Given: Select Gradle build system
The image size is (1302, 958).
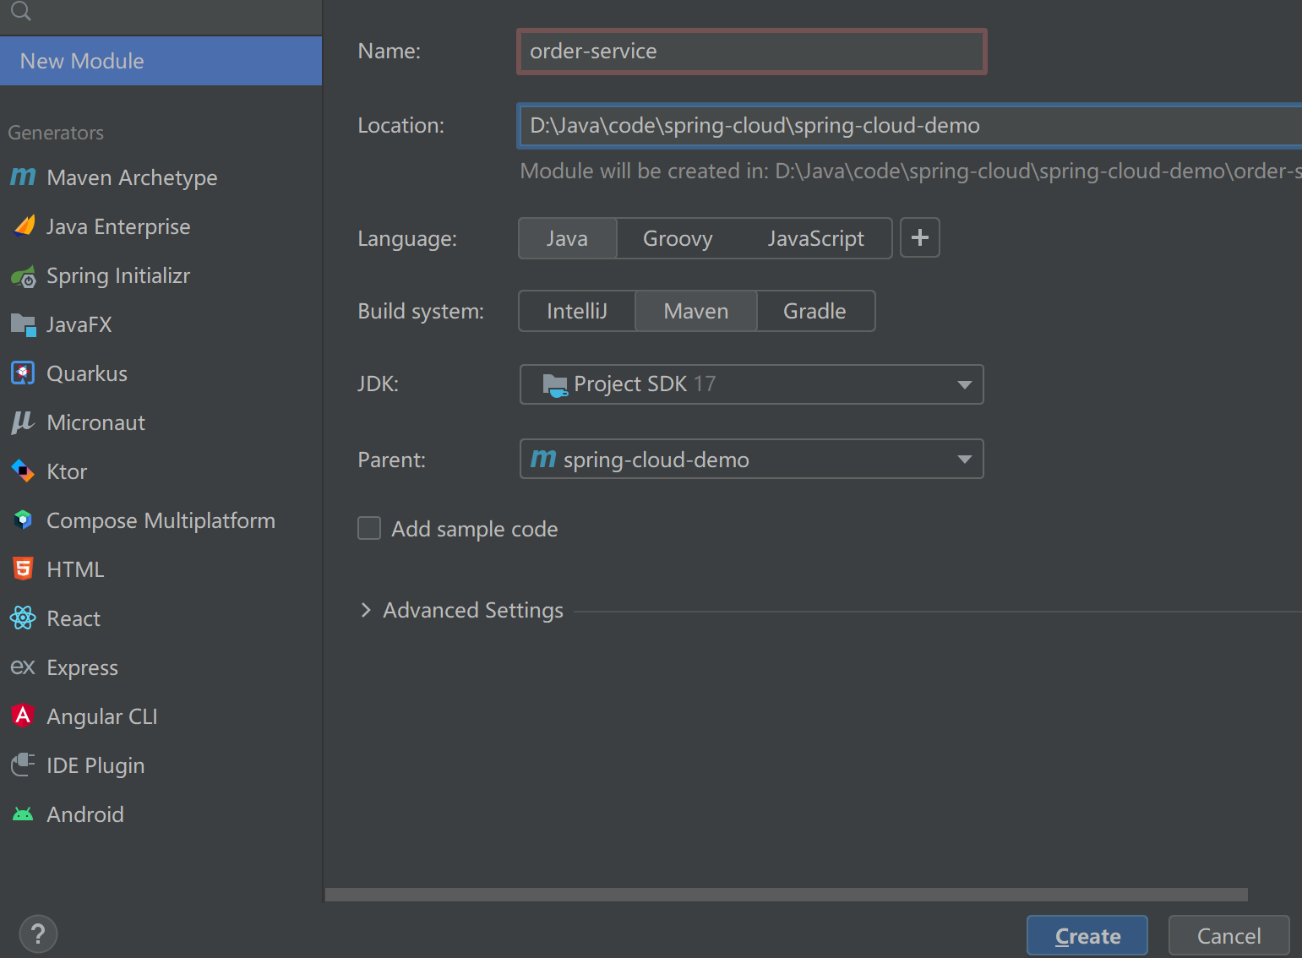Looking at the screenshot, I should click(x=814, y=311).
